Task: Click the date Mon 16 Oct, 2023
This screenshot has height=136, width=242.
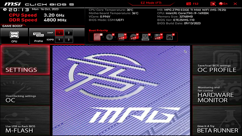Action: (45, 9)
